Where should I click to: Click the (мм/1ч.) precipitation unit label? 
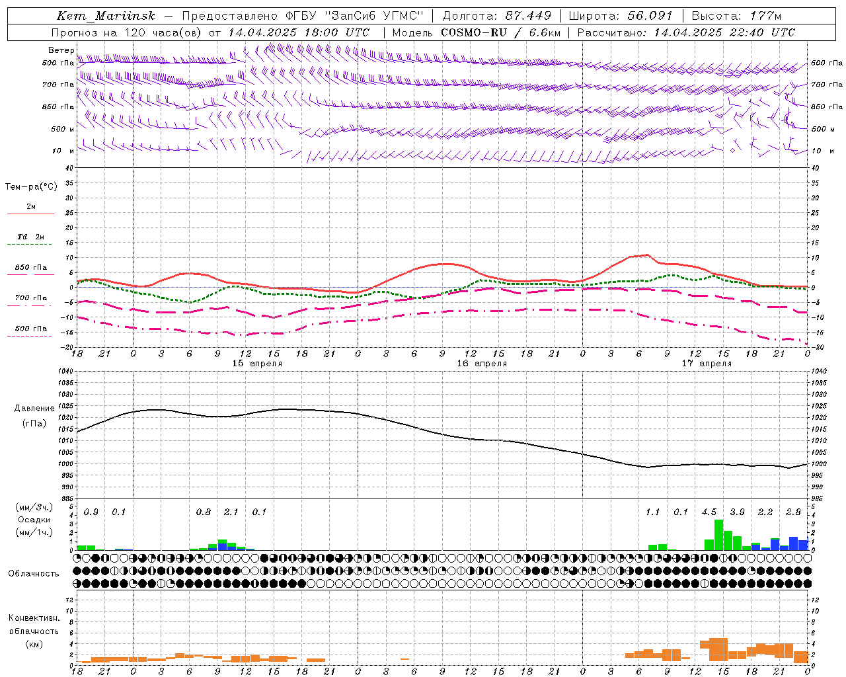click(34, 532)
